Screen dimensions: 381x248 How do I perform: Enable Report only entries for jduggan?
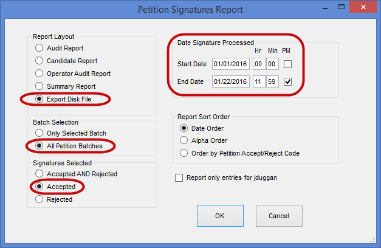point(179,178)
